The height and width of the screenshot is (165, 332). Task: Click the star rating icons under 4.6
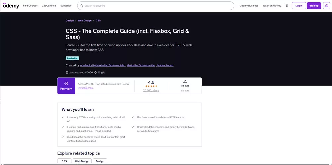(151, 86)
